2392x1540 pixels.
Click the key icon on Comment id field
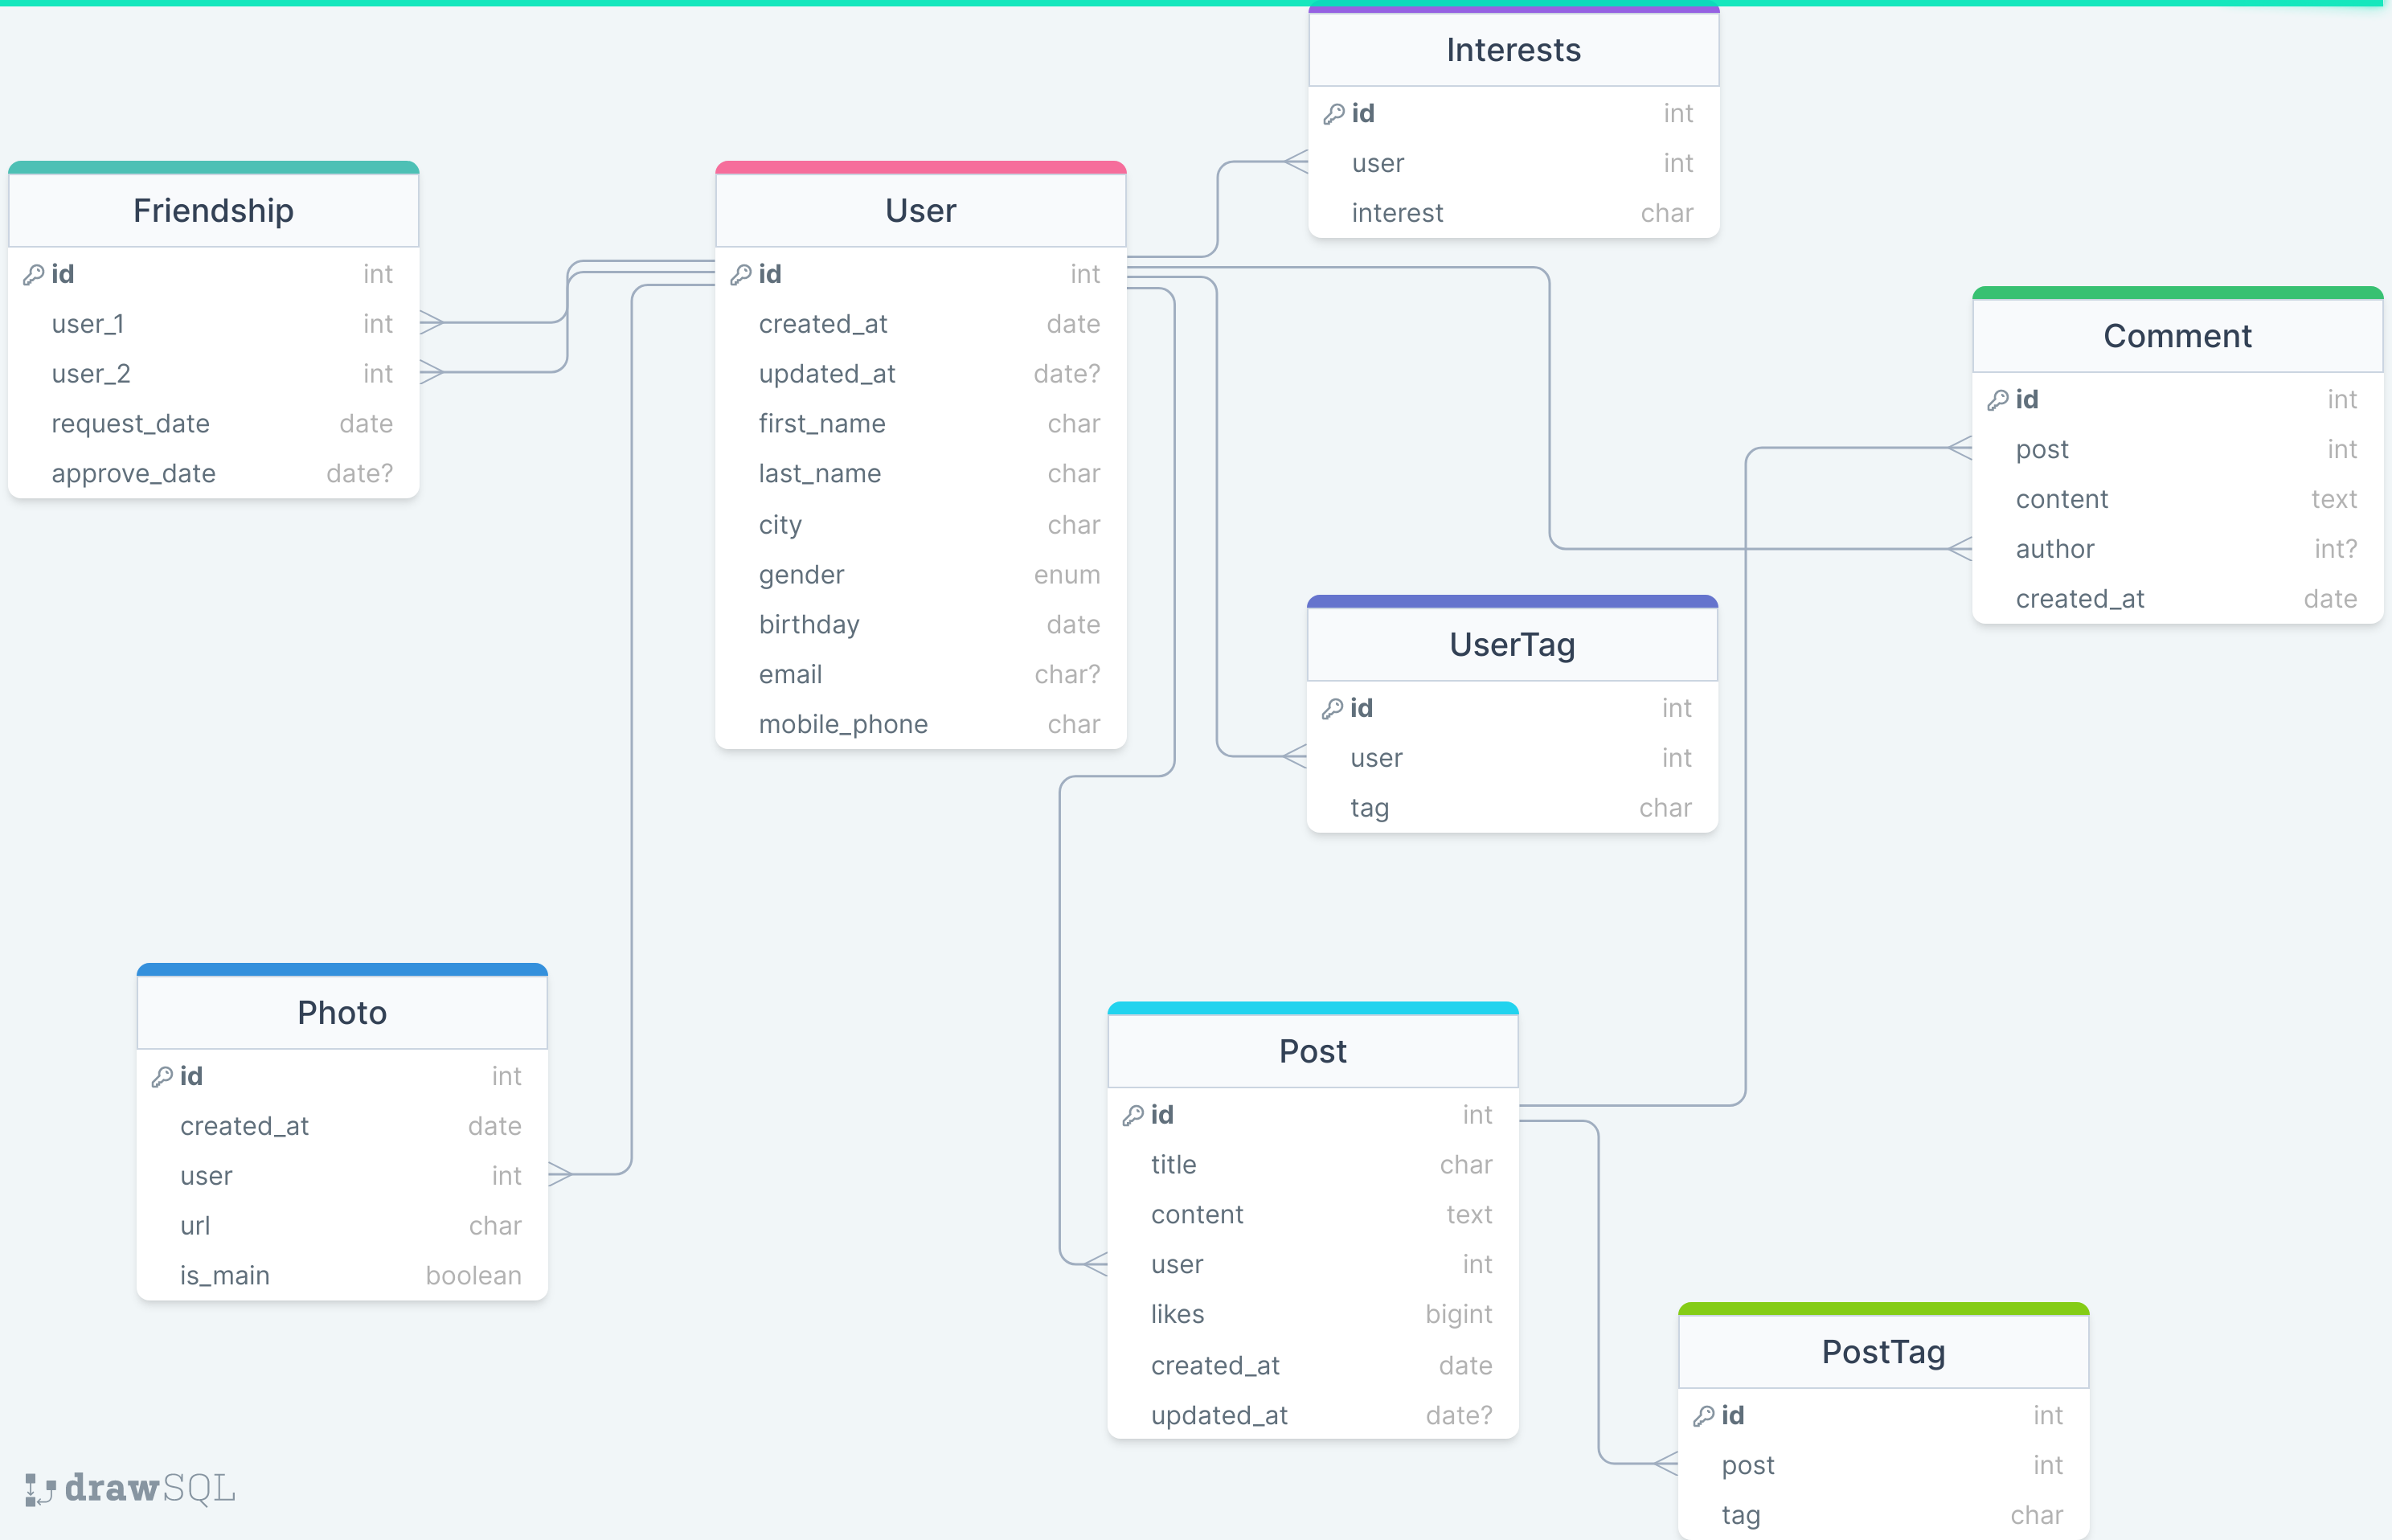[x=1999, y=399]
